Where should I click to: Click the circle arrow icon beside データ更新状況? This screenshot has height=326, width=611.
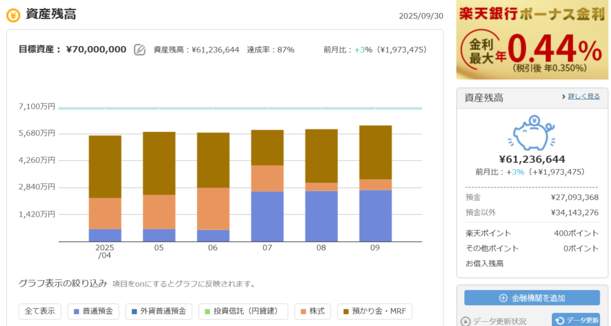(467, 321)
